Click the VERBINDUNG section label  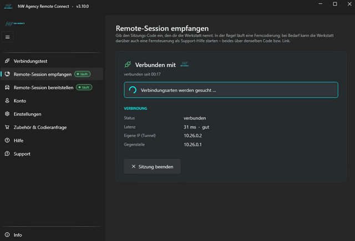135,108
